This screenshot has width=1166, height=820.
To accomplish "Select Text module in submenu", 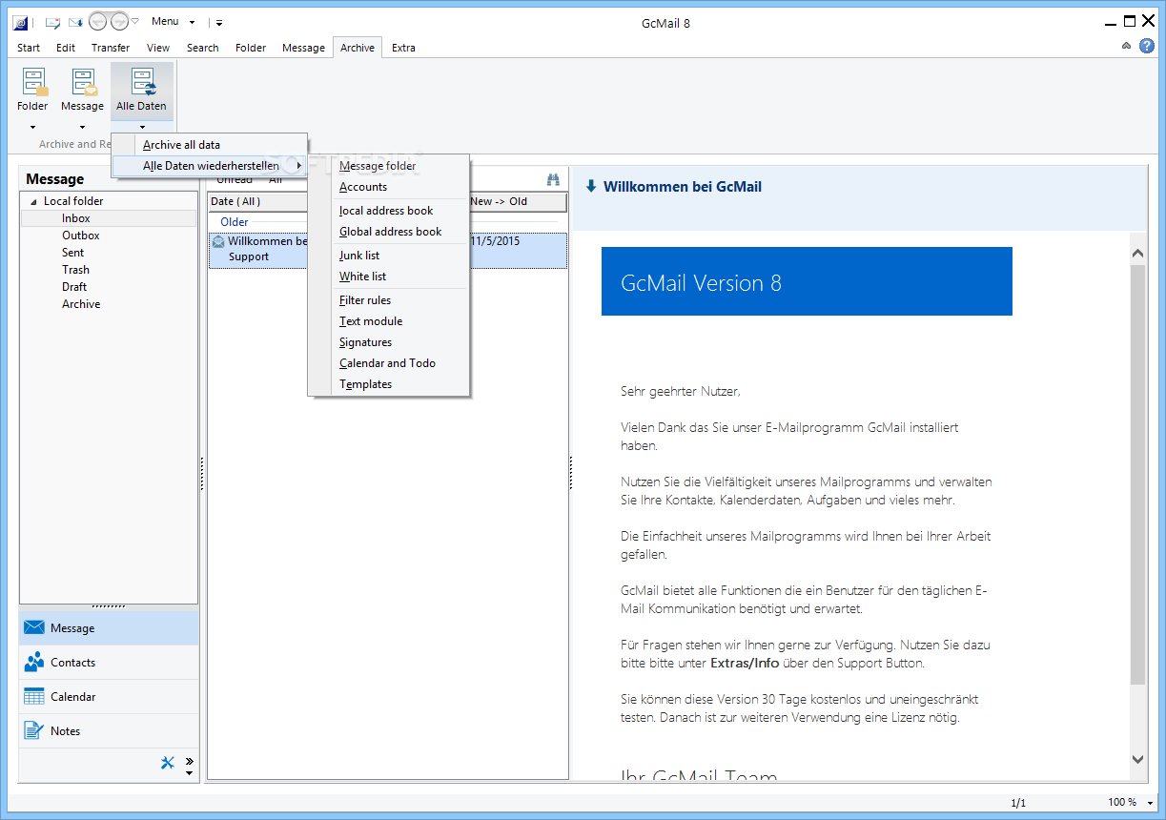I will pyautogui.click(x=389, y=321).
